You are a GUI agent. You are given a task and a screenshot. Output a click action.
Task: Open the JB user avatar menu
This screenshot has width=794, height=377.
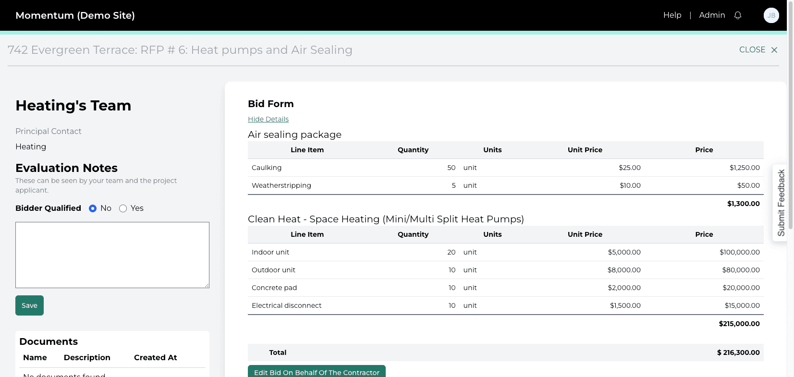click(x=771, y=15)
